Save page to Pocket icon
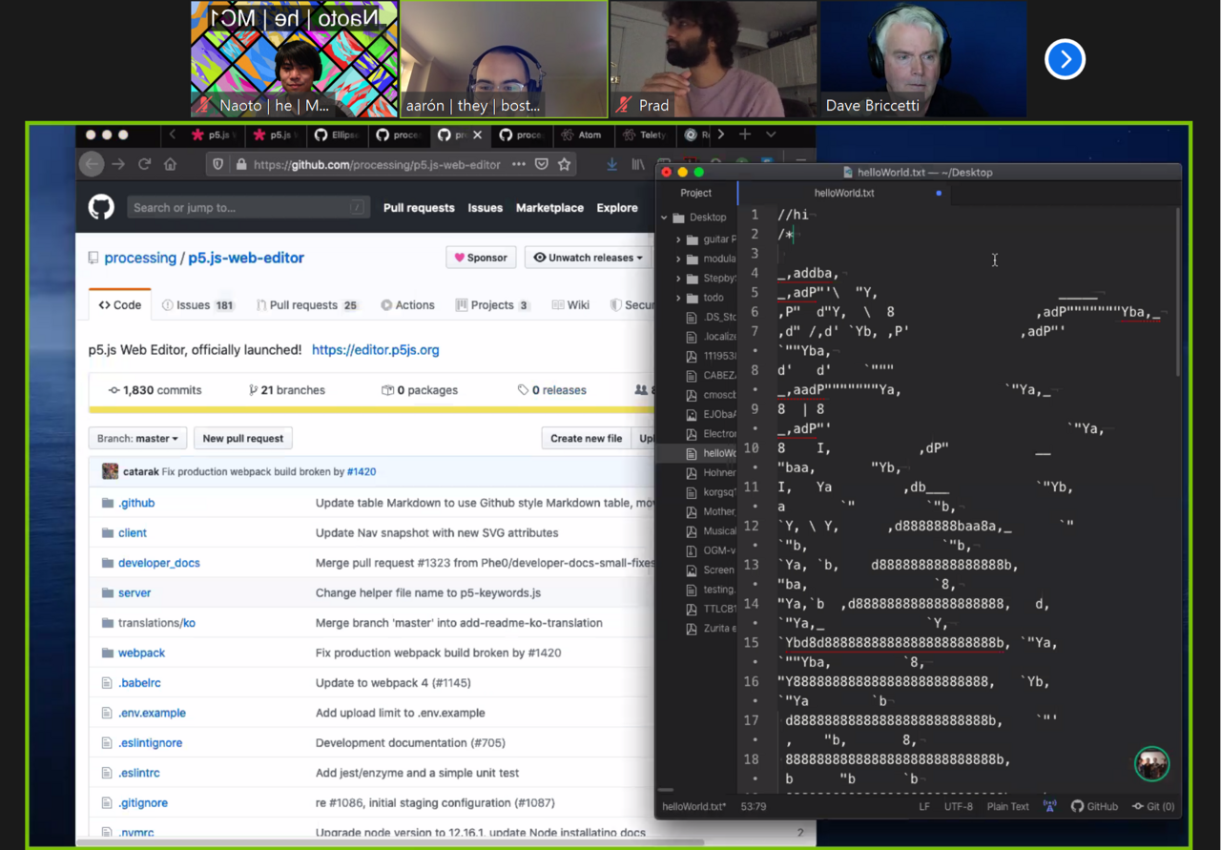 [x=542, y=164]
